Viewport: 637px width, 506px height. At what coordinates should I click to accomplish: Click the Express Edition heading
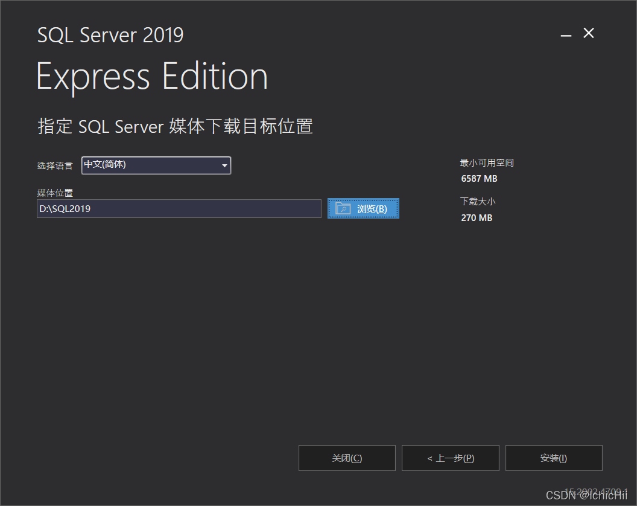(x=152, y=77)
